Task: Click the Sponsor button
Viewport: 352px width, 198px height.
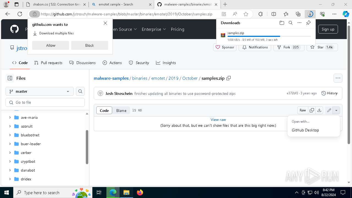Action: (x=225, y=47)
